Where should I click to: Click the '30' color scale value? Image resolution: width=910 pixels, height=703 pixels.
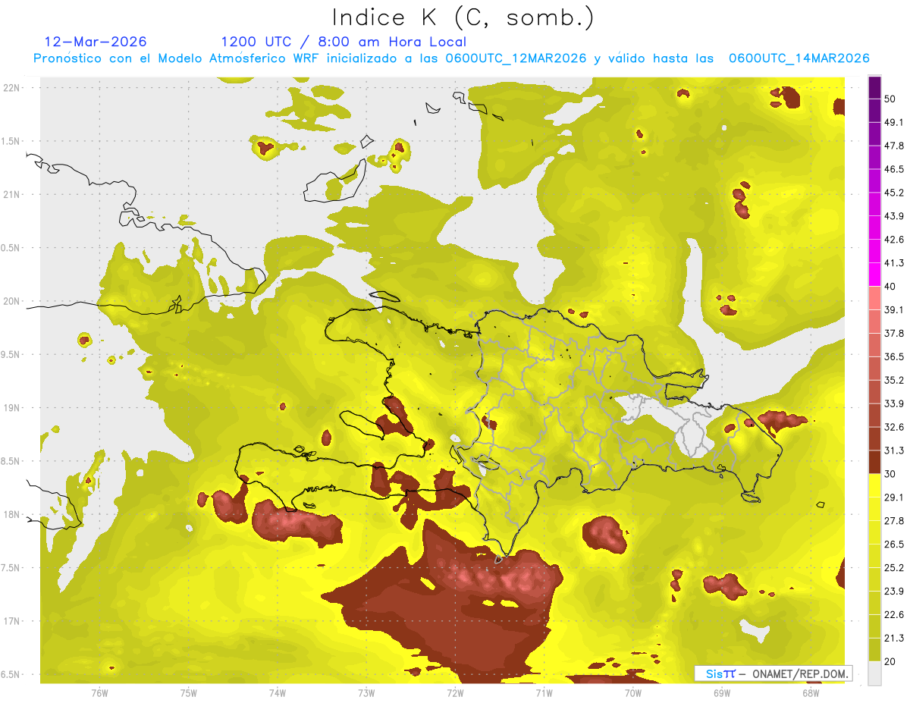[891, 474]
